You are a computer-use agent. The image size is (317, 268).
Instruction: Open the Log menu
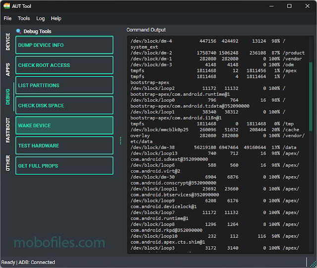coord(40,18)
